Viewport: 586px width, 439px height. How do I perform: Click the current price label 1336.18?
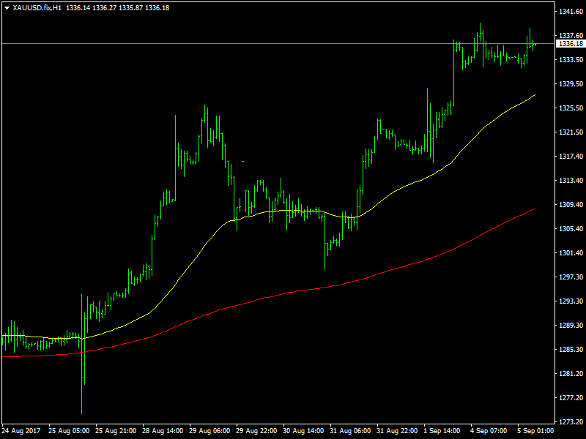coord(571,44)
